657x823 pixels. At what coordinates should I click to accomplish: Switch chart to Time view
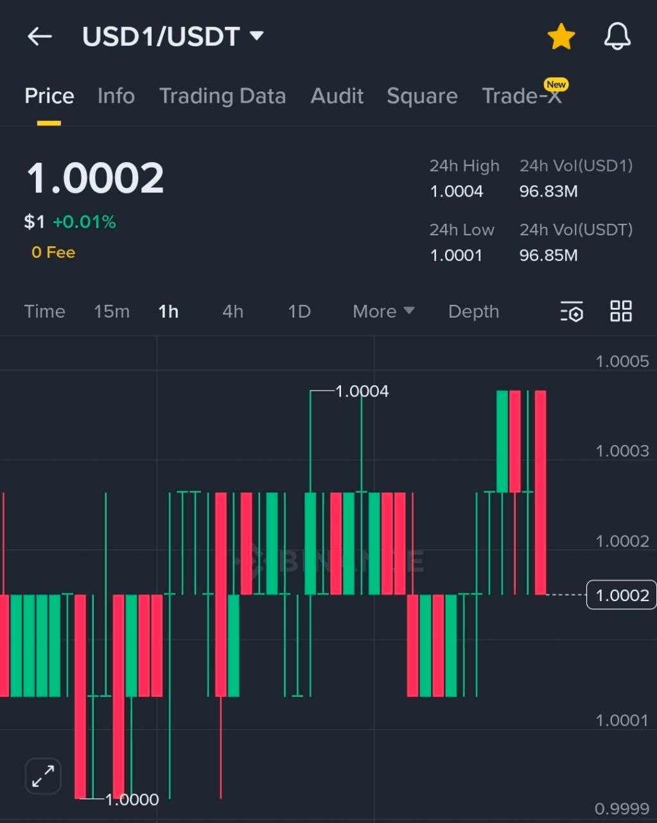click(44, 311)
